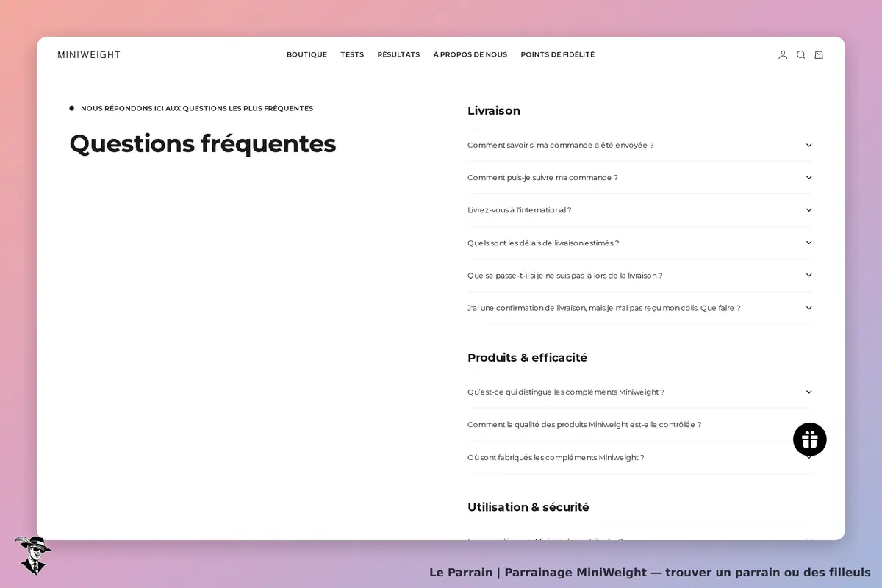
Task: Click the 'Utilisation & sécurité' section heading
Action: (x=528, y=507)
